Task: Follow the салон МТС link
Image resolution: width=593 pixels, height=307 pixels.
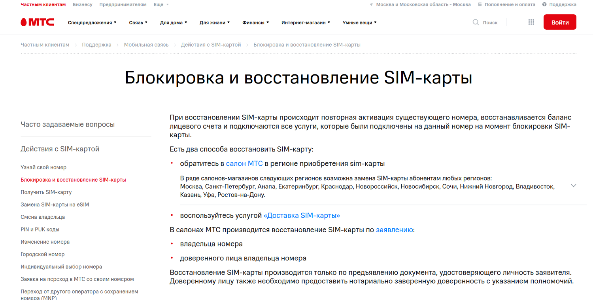Action: 244,163
